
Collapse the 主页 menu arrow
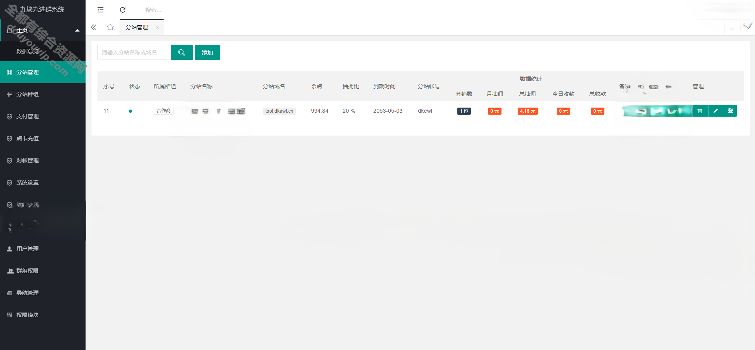coord(77,30)
